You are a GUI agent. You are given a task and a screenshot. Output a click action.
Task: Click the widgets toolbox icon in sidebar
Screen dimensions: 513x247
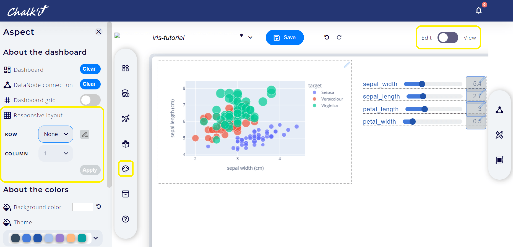coord(126,68)
